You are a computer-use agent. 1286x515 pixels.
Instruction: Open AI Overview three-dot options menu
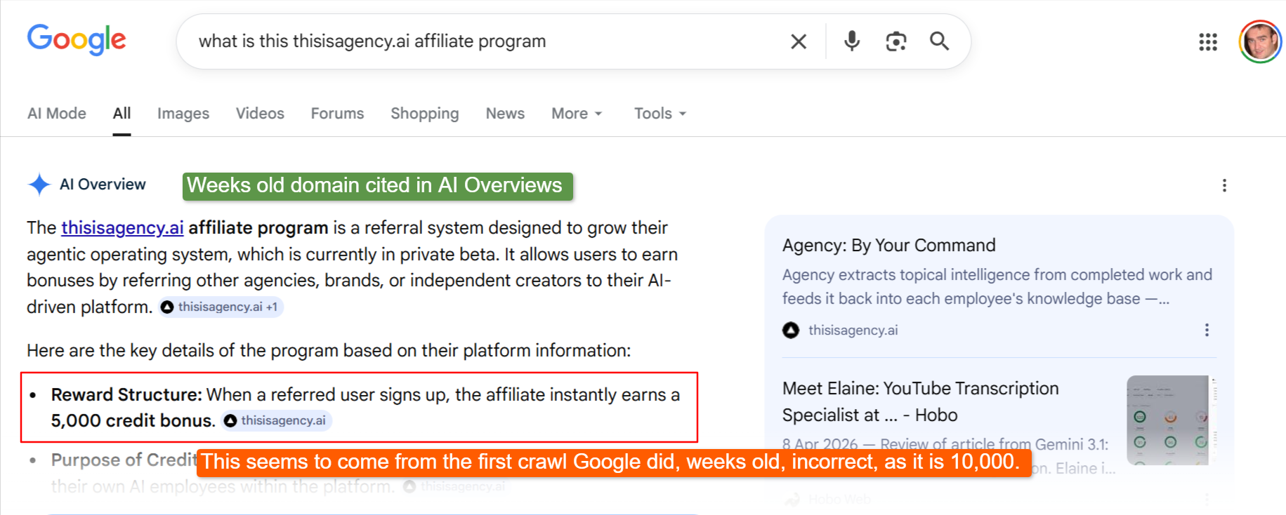[x=1224, y=185]
